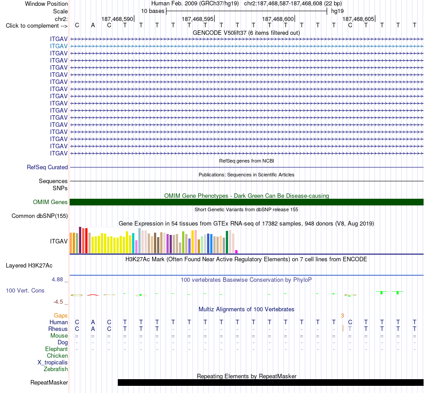This screenshot has width=424, height=393.
Task: Click base 'A' in the complement sequence row
Action: coord(93,25)
